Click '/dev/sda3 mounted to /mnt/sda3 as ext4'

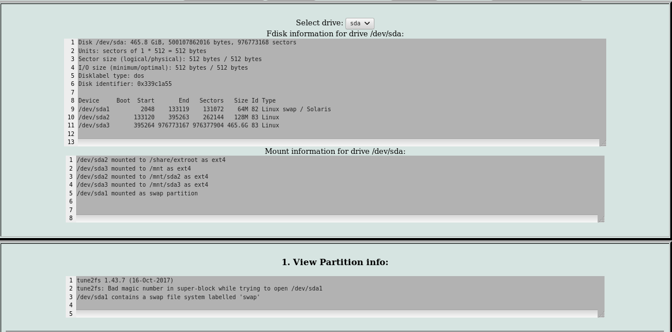[x=142, y=185]
